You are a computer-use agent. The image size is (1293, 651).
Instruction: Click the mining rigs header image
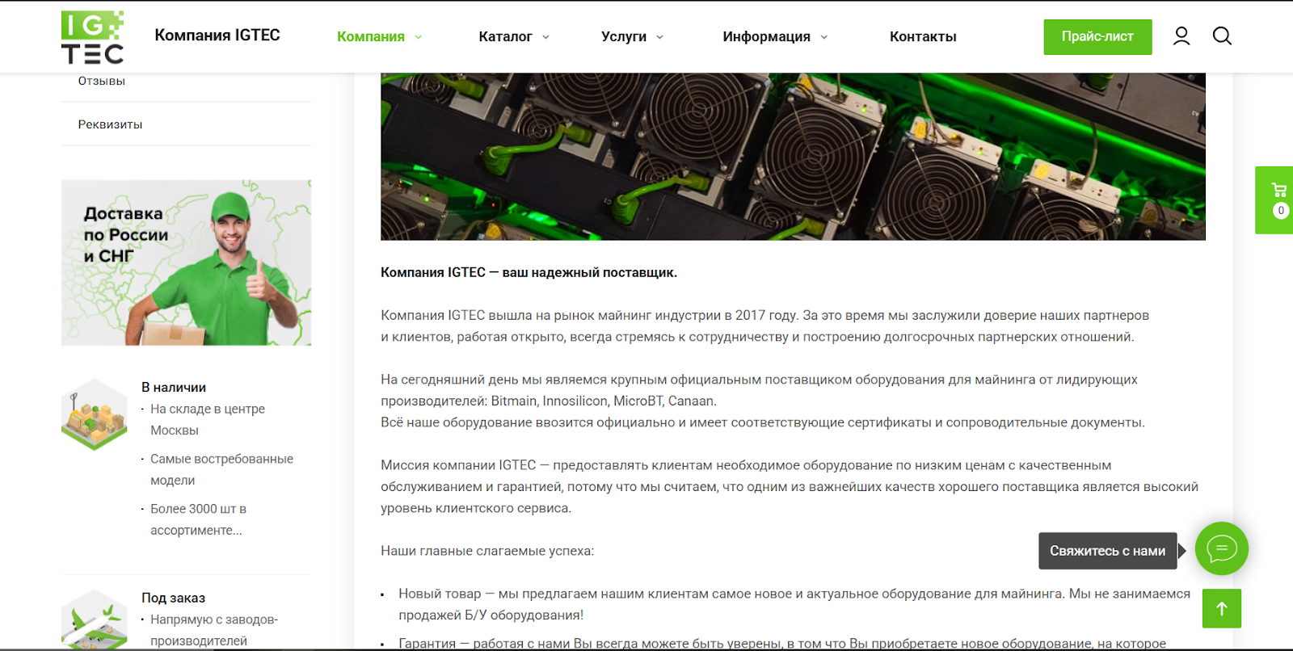click(793, 157)
